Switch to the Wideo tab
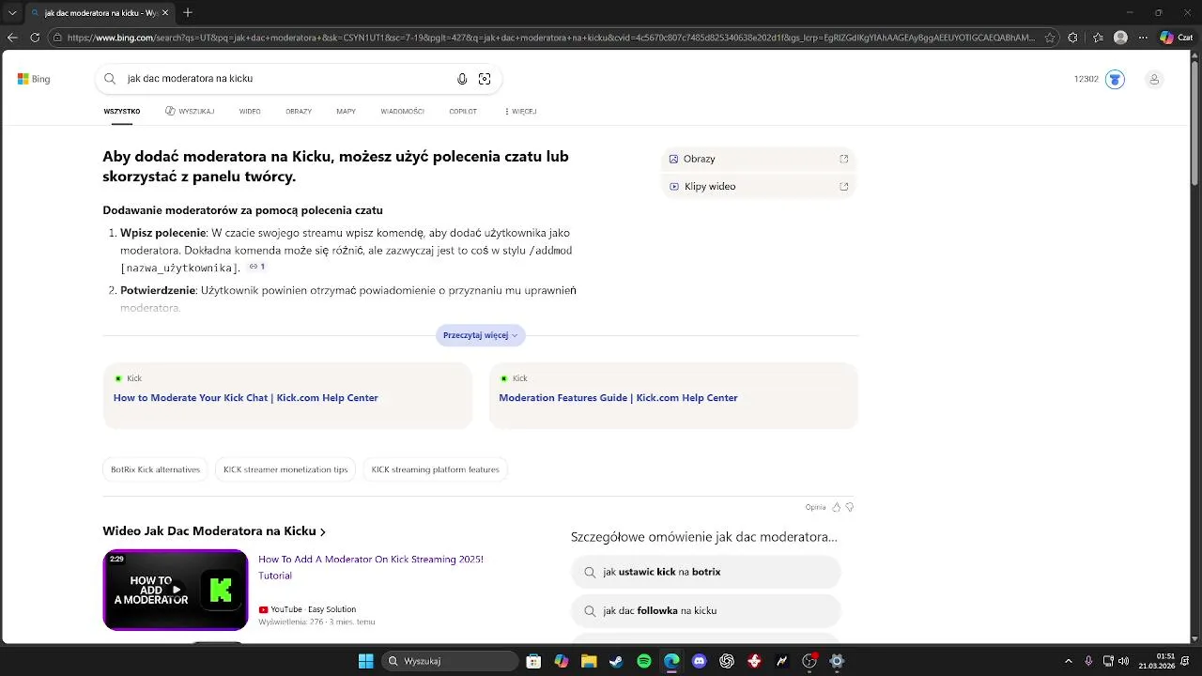This screenshot has width=1202, height=676. tap(250, 111)
